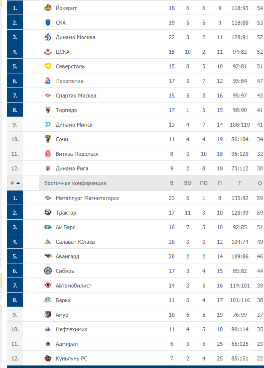The height and width of the screenshot is (368, 264).
Task: Click the СКА team logo icon
Action: [48, 23]
